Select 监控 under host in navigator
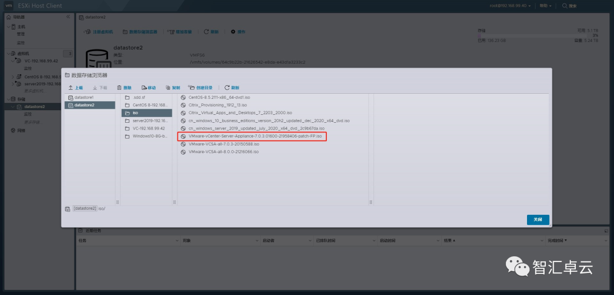The image size is (614, 295). point(21,43)
